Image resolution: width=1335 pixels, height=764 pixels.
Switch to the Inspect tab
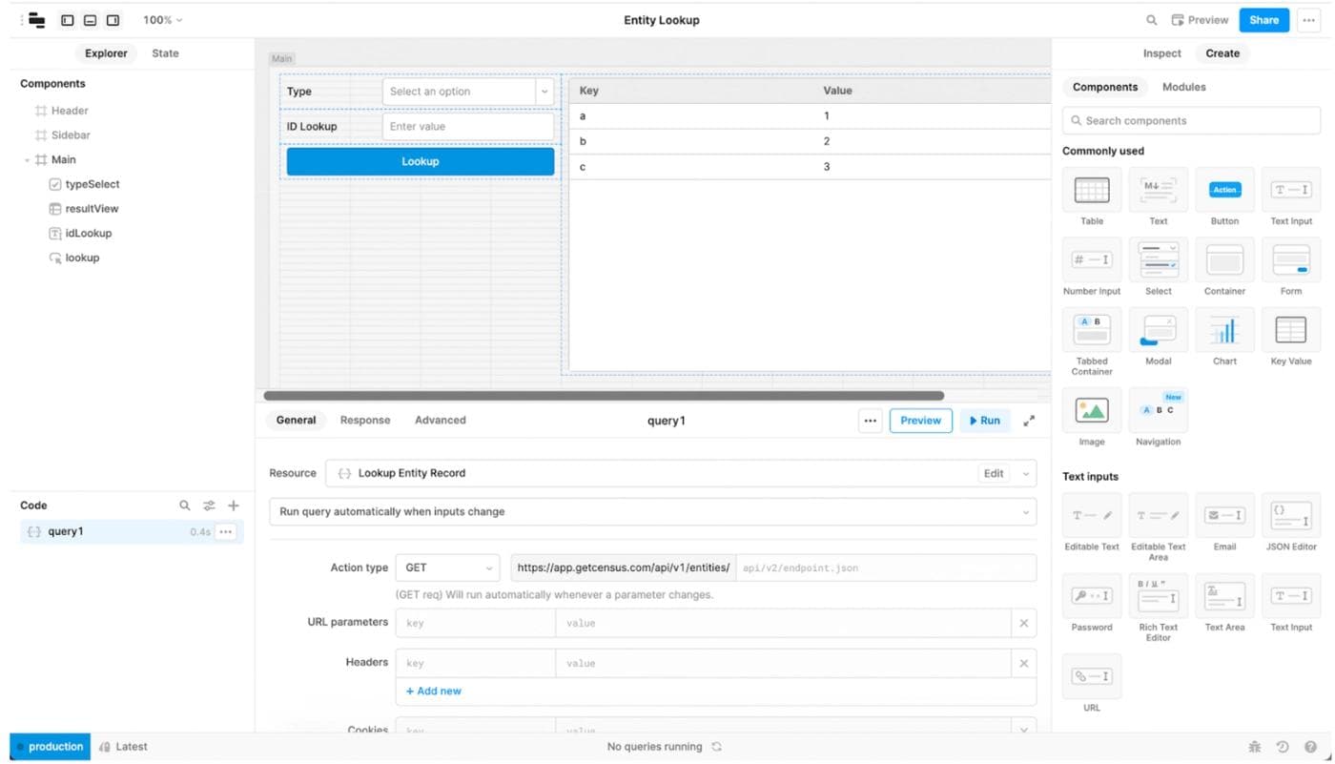click(x=1161, y=53)
